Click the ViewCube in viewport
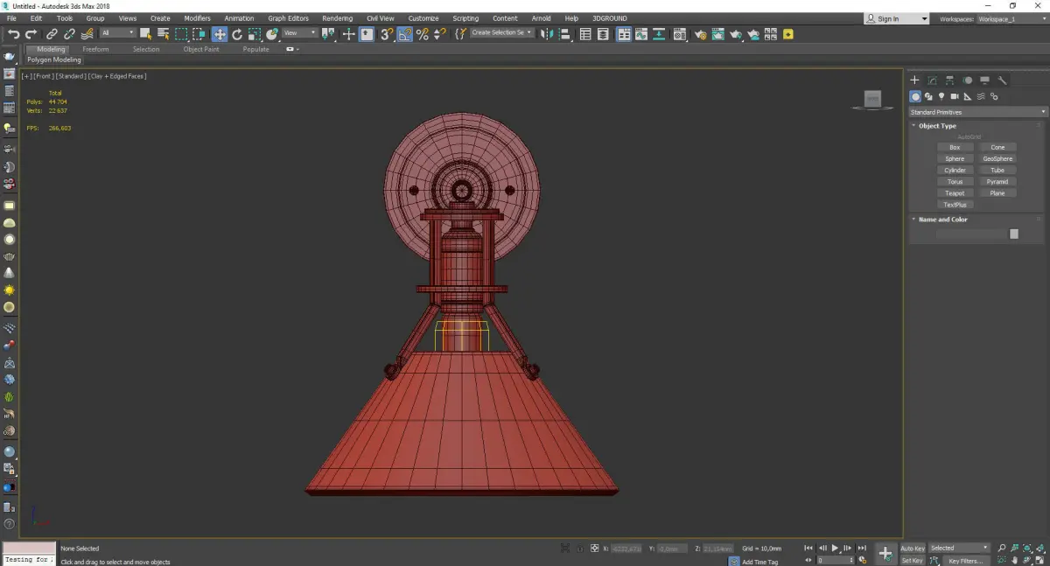1050x566 pixels. pyautogui.click(x=871, y=100)
